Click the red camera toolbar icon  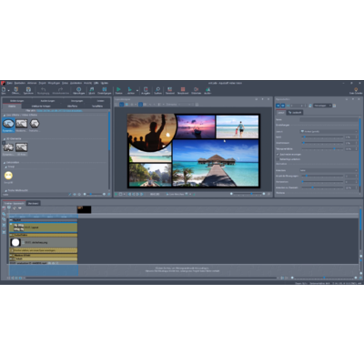(x=196, y=89)
